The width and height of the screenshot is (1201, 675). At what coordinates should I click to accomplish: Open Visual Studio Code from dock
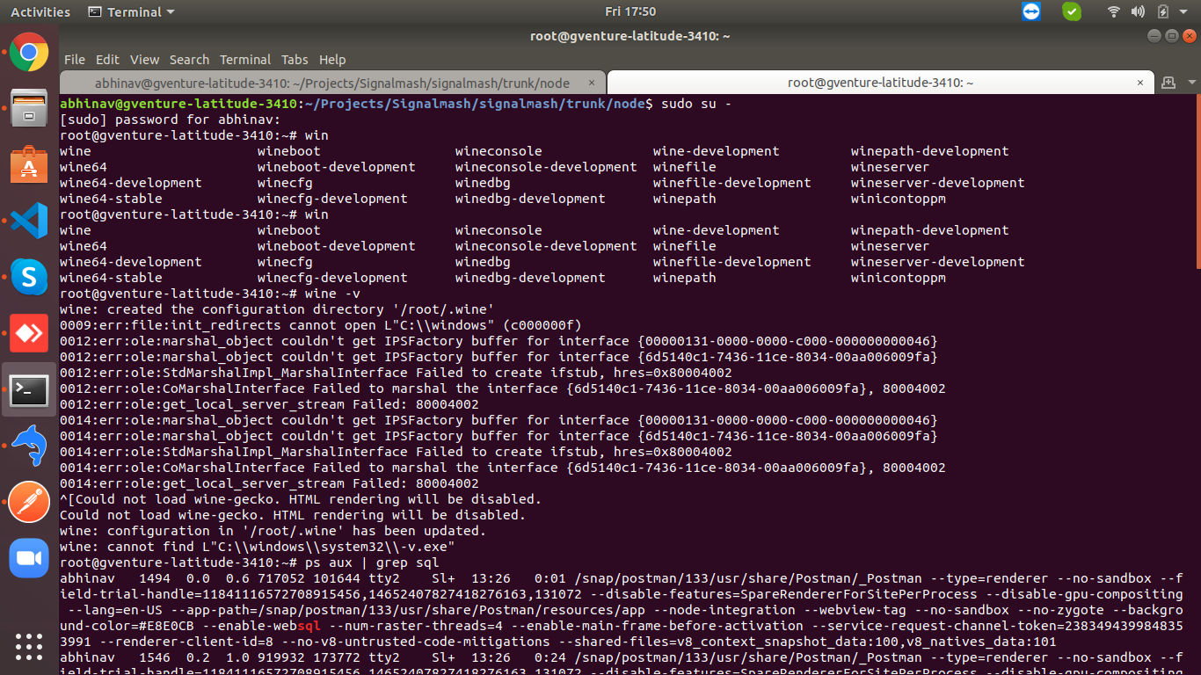[x=29, y=220]
